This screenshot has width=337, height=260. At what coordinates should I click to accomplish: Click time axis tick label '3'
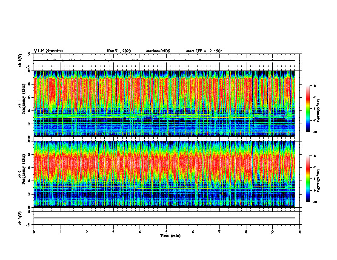[x=113, y=232]
